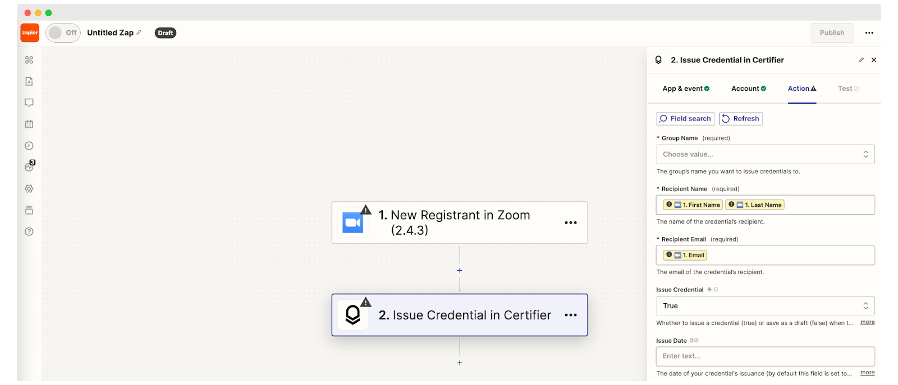Image resolution: width=898 pixels, height=385 pixels.
Task: Open the three-dot menu on Zoom step
Action: point(571,222)
